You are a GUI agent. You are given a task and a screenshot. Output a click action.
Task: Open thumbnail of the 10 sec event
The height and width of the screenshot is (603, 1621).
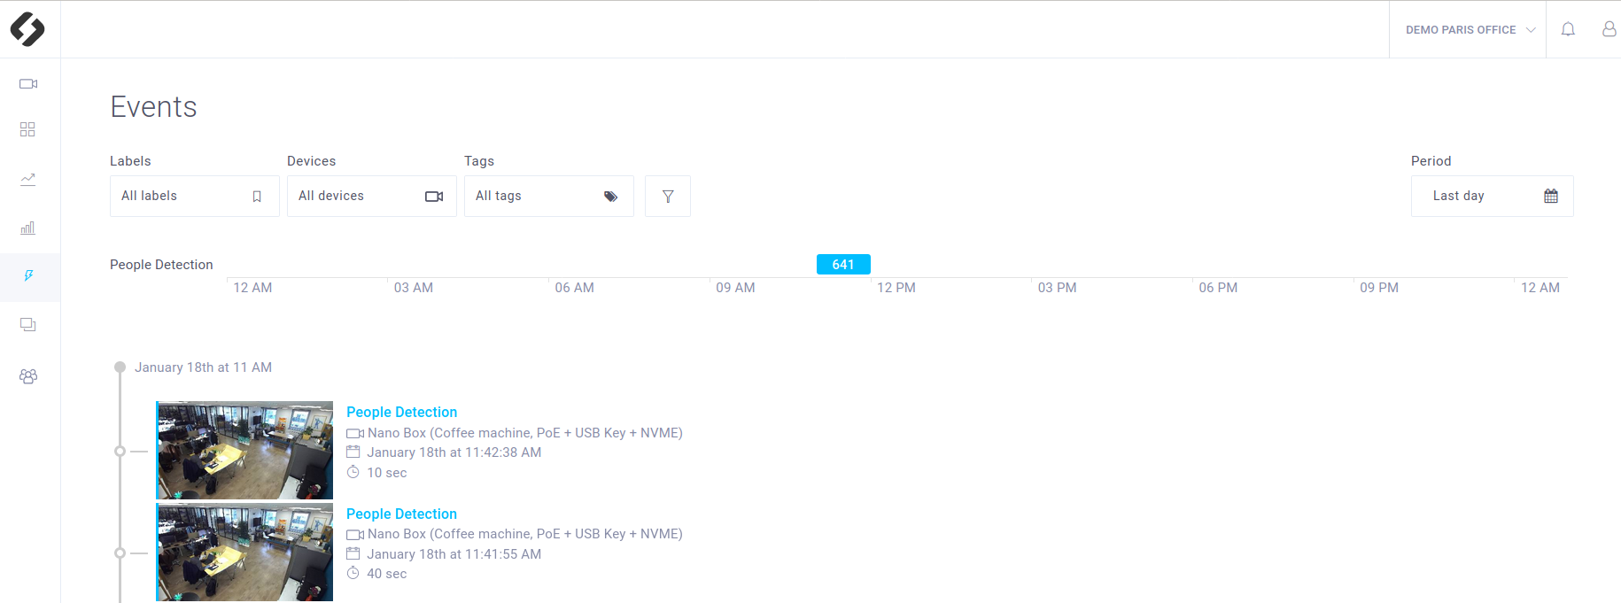(x=244, y=451)
